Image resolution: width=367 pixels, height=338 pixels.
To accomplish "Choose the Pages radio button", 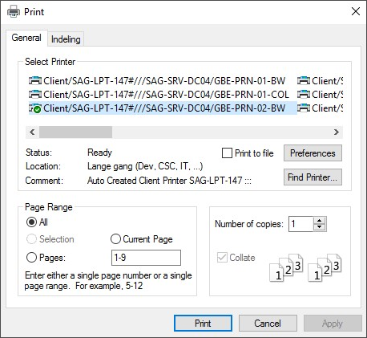I will tap(31, 258).
